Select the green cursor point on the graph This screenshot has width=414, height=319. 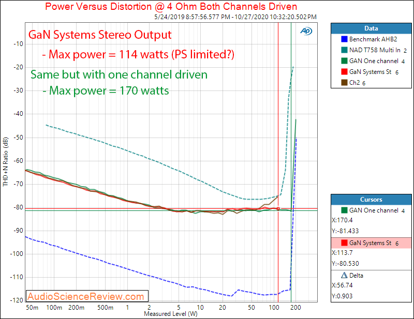pyautogui.click(x=291, y=210)
